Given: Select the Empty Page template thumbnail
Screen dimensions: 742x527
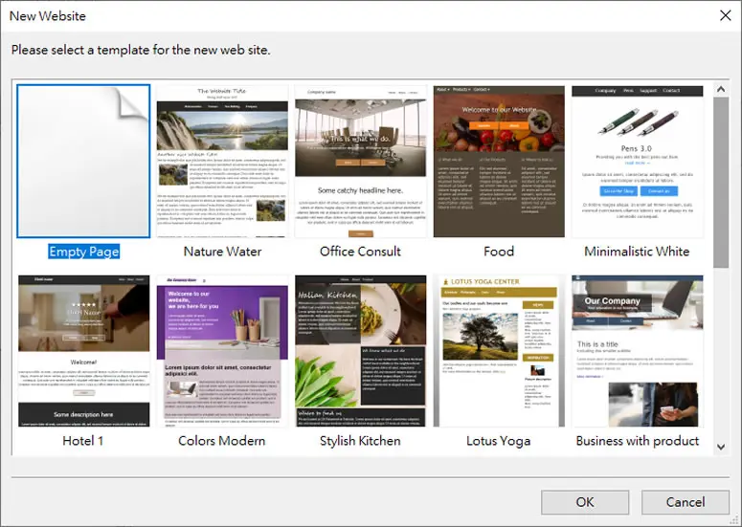Looking at the screenshot, I should click(83, 161).
